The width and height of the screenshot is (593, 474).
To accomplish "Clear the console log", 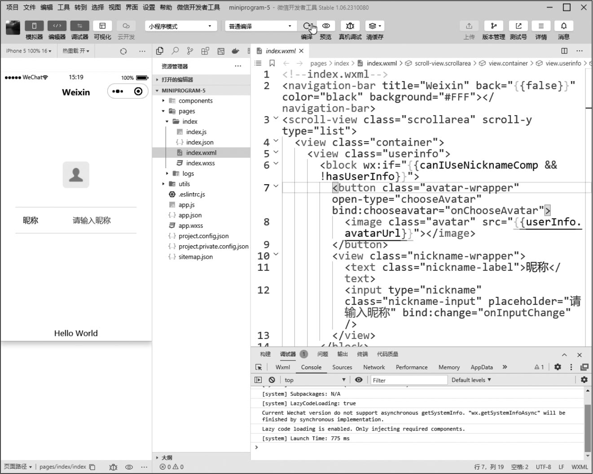I will (x=272, y=380).
